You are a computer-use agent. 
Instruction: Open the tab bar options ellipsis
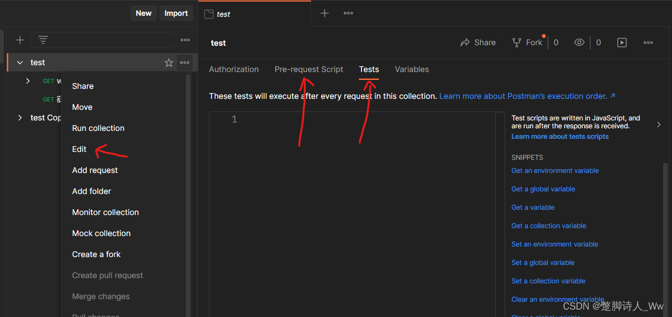(x=348, y=13)
